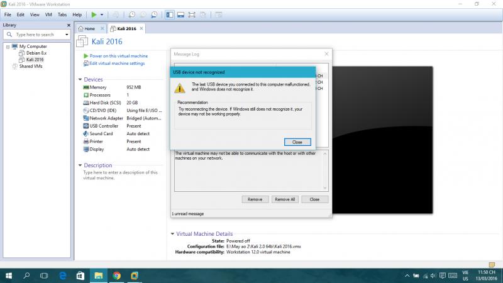
Task: Click the CD/DVD (IDE) disc icon
Action: (86, 111)
